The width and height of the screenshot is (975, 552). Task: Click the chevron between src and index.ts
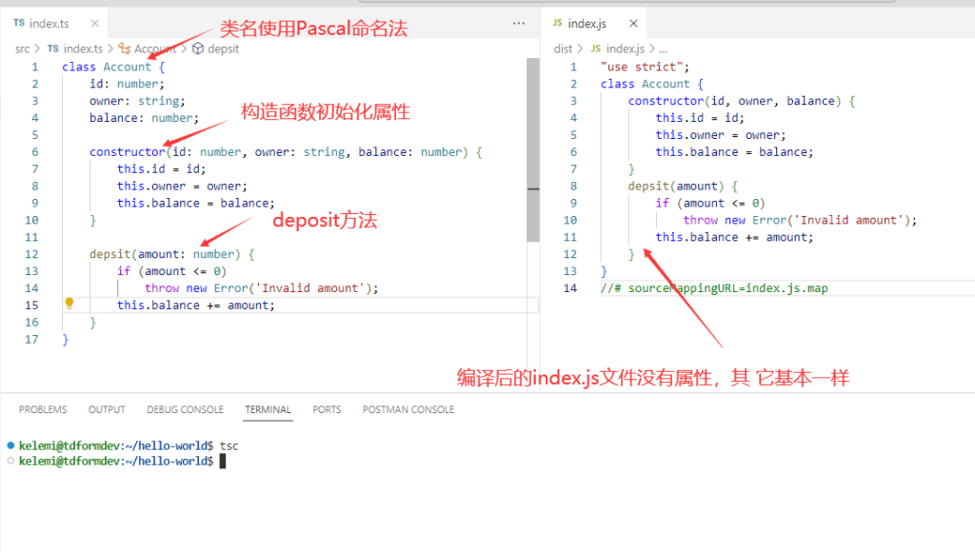36,49
